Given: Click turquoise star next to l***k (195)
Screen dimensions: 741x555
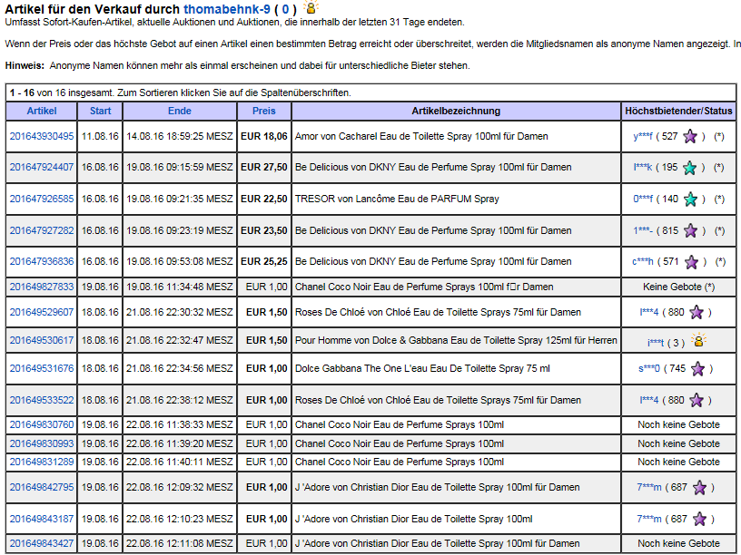Looking at the screenshot, I should 690,168.
